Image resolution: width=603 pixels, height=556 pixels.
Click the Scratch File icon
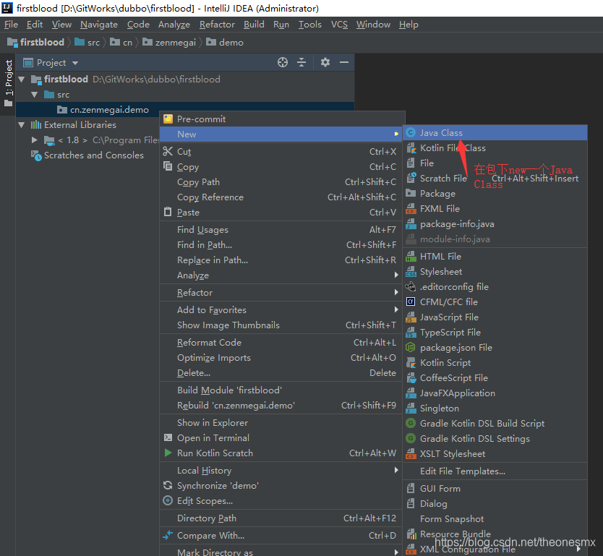(411, 178)
